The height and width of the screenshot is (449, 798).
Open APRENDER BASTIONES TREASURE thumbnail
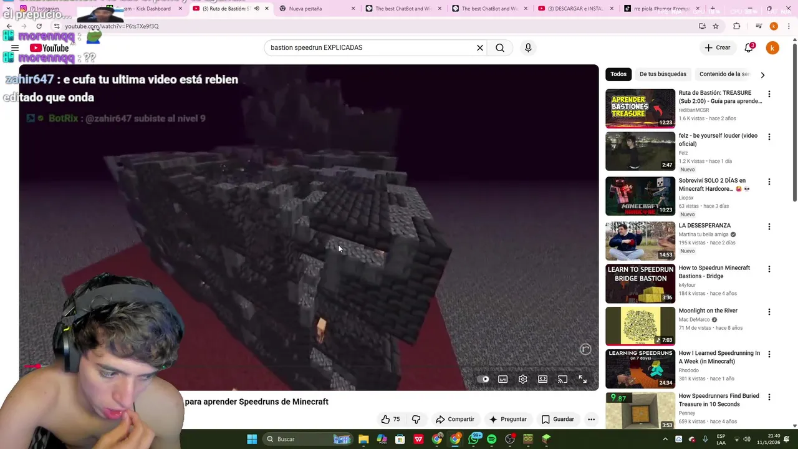(x=640, y=109)
